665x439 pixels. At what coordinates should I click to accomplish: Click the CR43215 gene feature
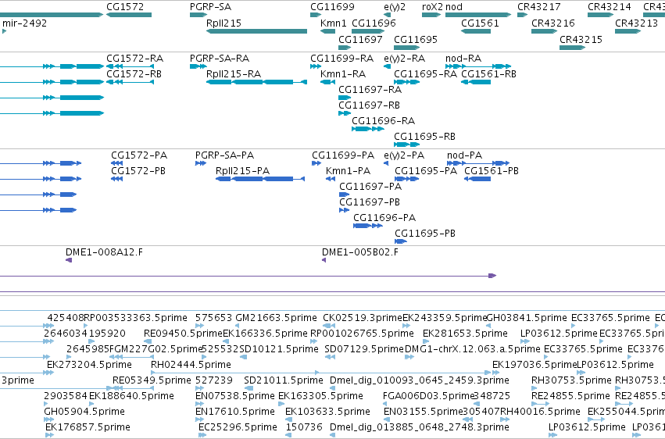point(572,48)
